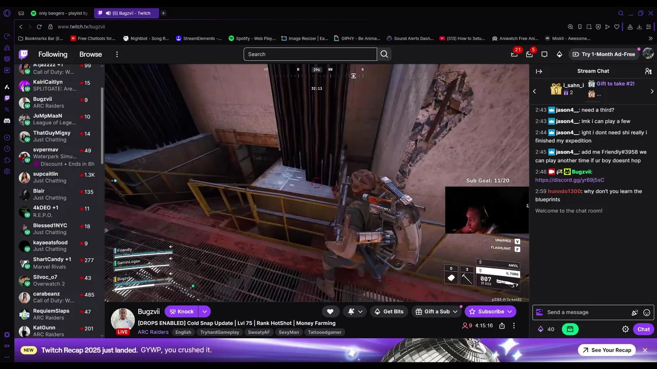Image resolution: width=657 pixels, height=369 pixels.
Task: Open Twitch home via the logo
Action: click(24, 54)
